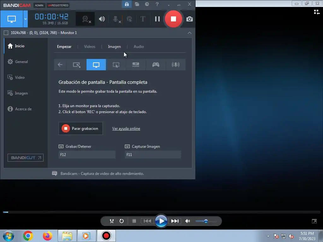323x242 pixels.
Task: Open Ver ayuda online link
Action: (126, 129)
